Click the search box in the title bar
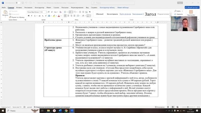This screenshot has height=113, width=201. point(113,3)
